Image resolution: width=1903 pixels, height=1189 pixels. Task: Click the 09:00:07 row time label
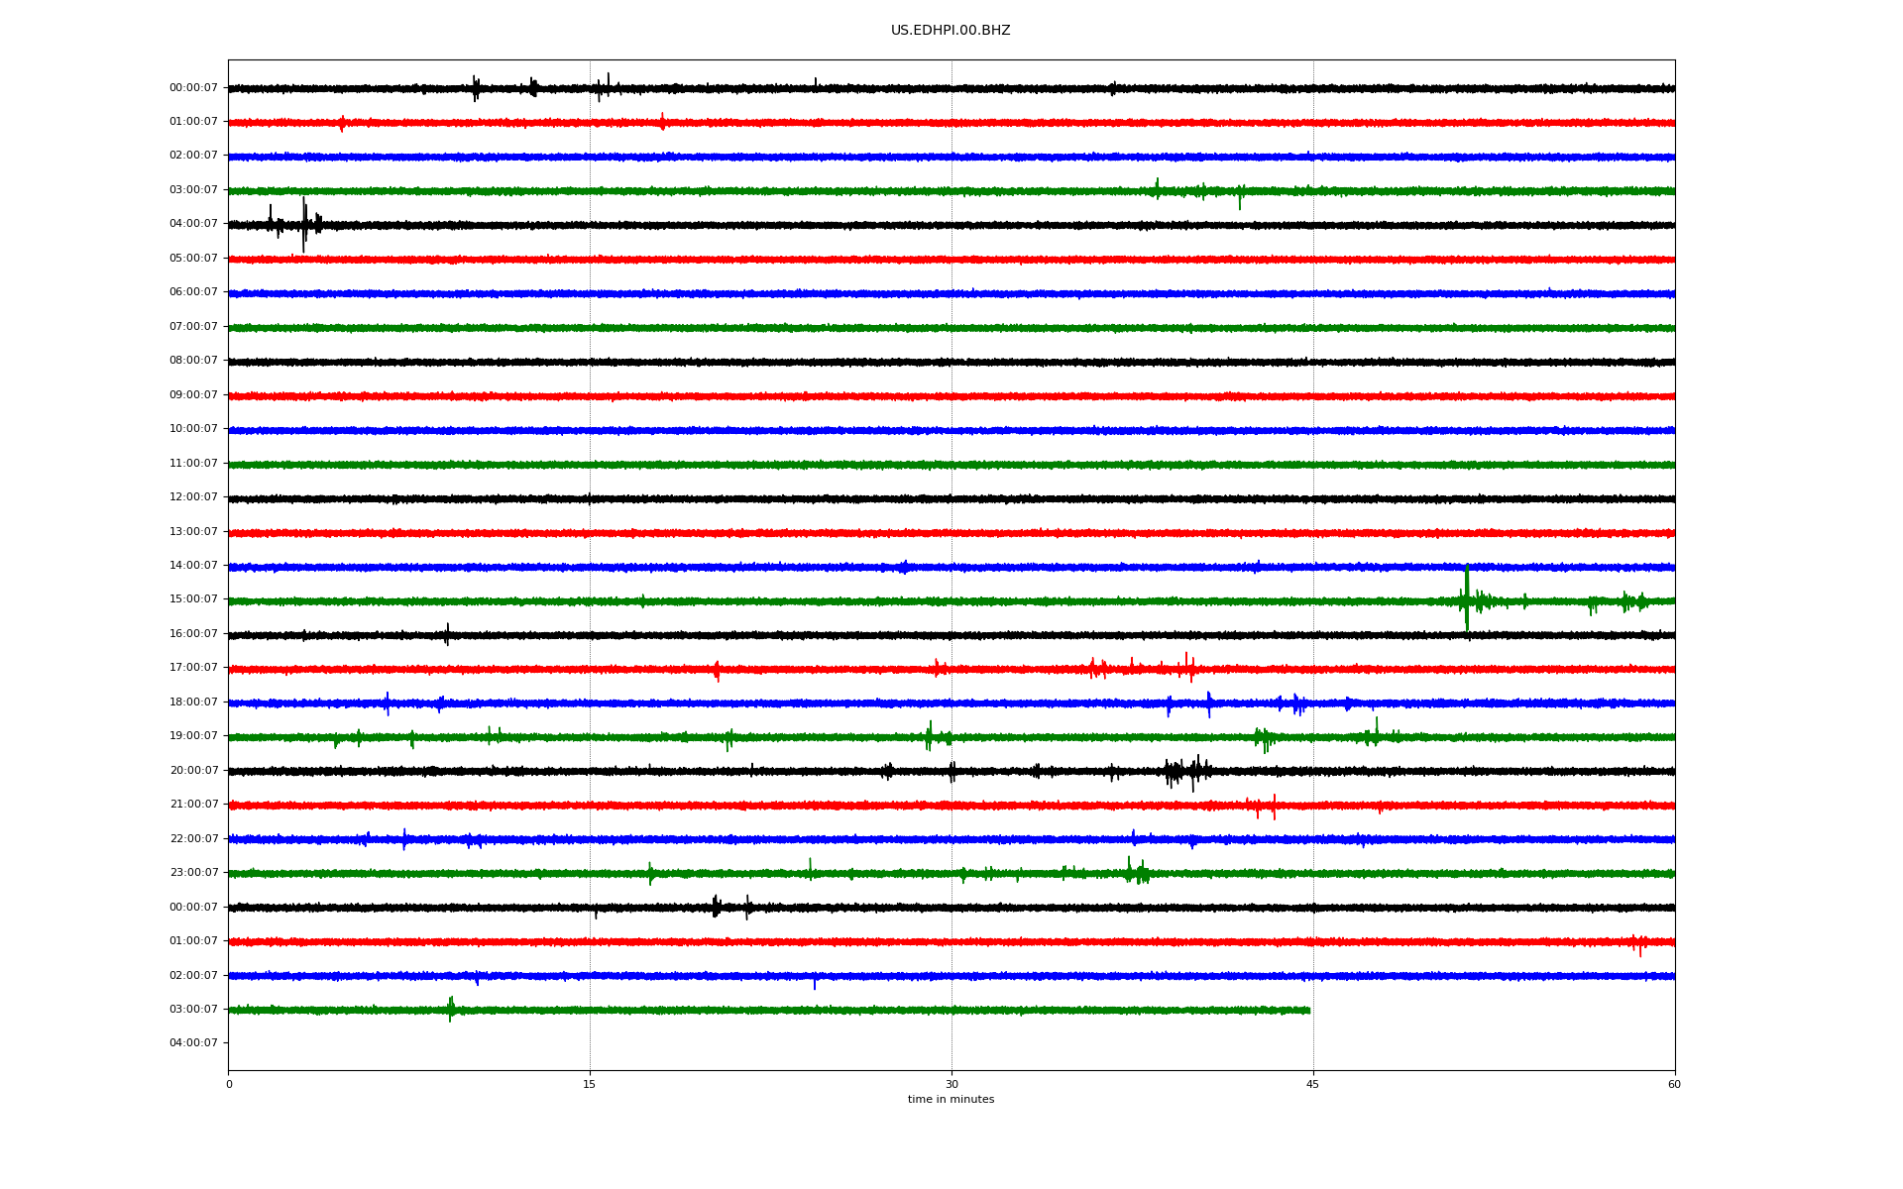pos(193,395)
